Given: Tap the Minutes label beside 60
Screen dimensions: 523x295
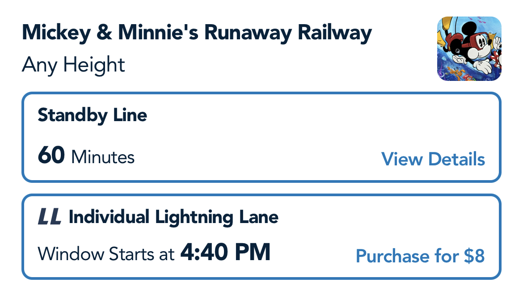Looking at the screenshot, I should (103, 157).
